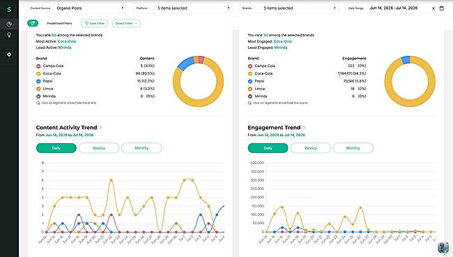Click Most Engaged Coca-Cola link
Viewport: 453px width, 257px height.
pyautogui.click(x=282, y=41)
